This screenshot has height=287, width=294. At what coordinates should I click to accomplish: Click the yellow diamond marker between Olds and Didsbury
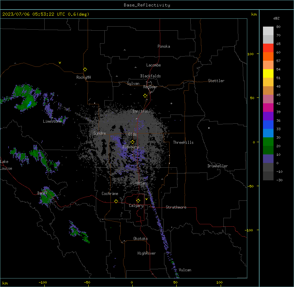pos(132,142)
